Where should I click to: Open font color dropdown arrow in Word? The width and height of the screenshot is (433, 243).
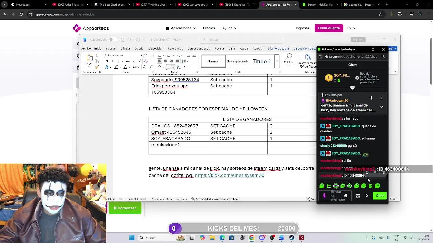click(130, 67)
